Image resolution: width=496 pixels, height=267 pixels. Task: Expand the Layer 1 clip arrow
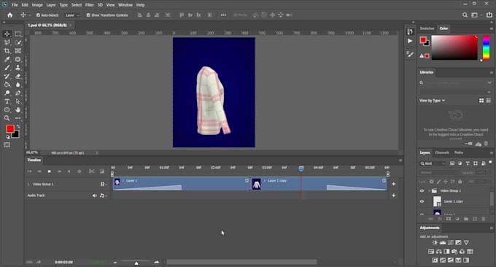coord(123,181)
